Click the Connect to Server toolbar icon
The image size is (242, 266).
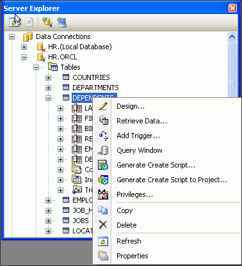[x=62, y=22]
